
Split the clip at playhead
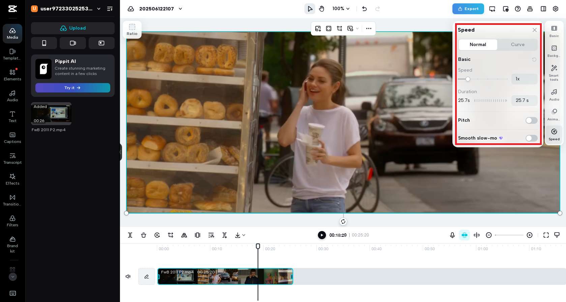(130, 235)
